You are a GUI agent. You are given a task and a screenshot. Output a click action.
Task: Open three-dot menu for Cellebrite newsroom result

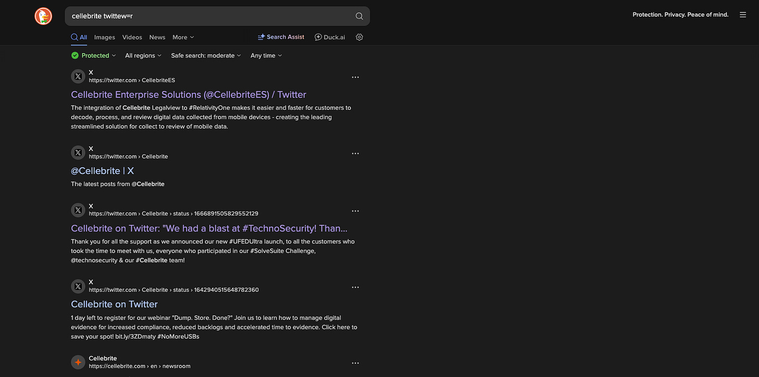(355, 363)
